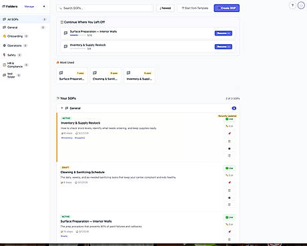Click the Search SOPs input field
Image resolution: width=307 pixels, height=246 pixels.
tap(105, 8)
